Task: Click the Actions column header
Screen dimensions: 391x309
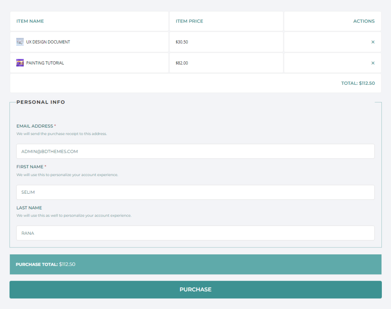Action: coord(364,21)
